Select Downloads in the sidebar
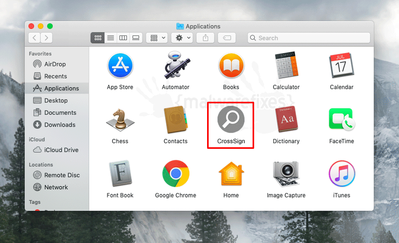 click(57, 124)
